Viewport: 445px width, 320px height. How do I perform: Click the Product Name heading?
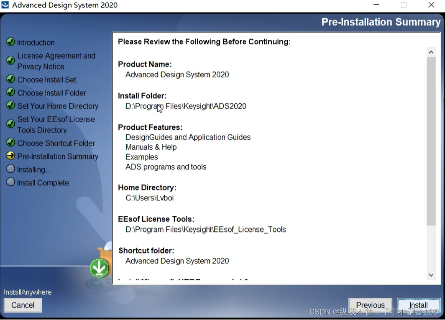click(x=145, y=64)
